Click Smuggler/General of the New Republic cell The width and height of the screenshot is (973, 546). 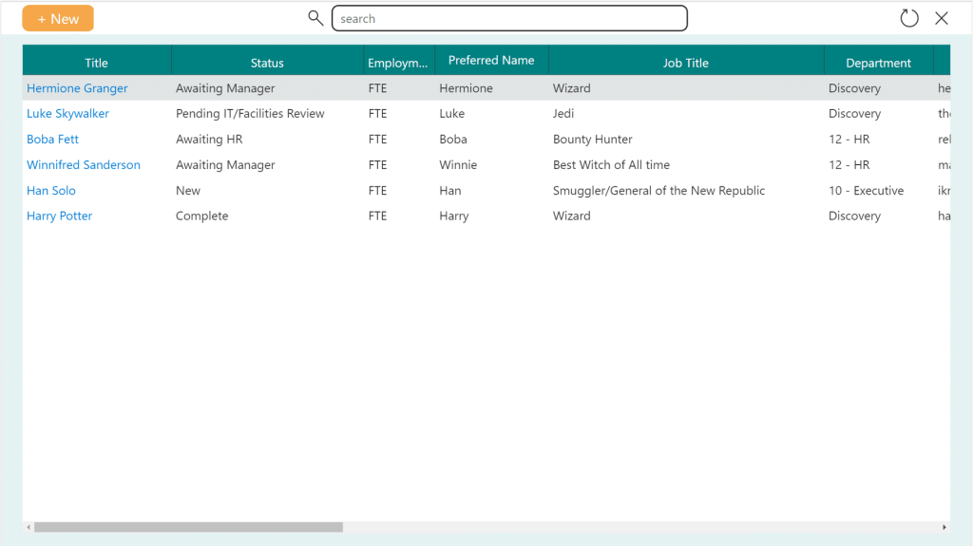click(x=659, y=191)
